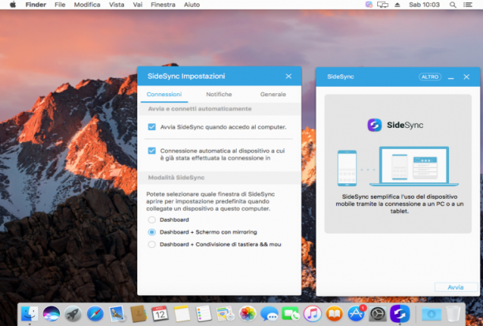Open Messages speech bubble icon
Screen dimensions: 483x326
coord(269,313)
